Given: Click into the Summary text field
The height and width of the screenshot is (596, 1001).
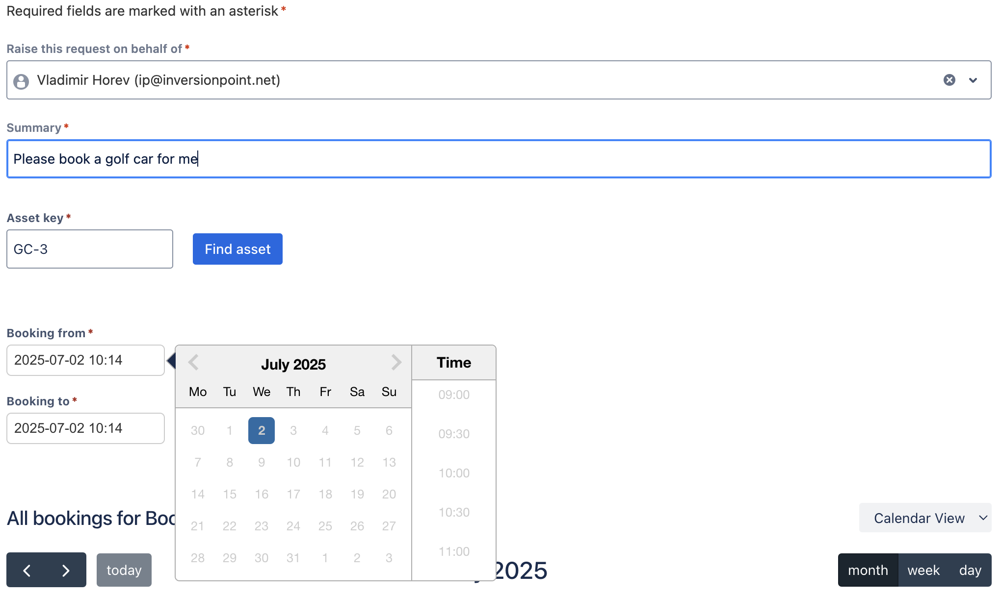Looking at the screenshot, I should tap(499, 159).
